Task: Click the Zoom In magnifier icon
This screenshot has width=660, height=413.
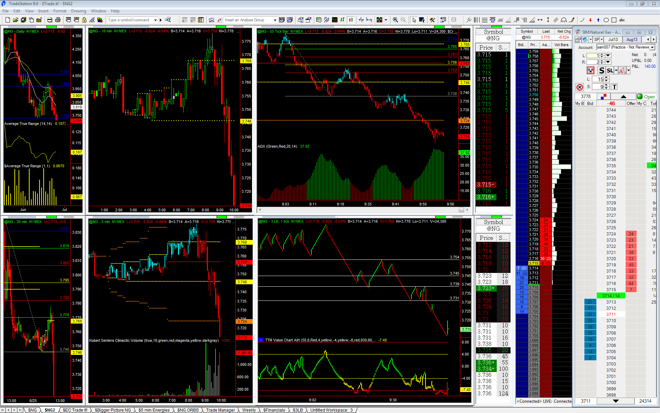Action: coord(395,20)
